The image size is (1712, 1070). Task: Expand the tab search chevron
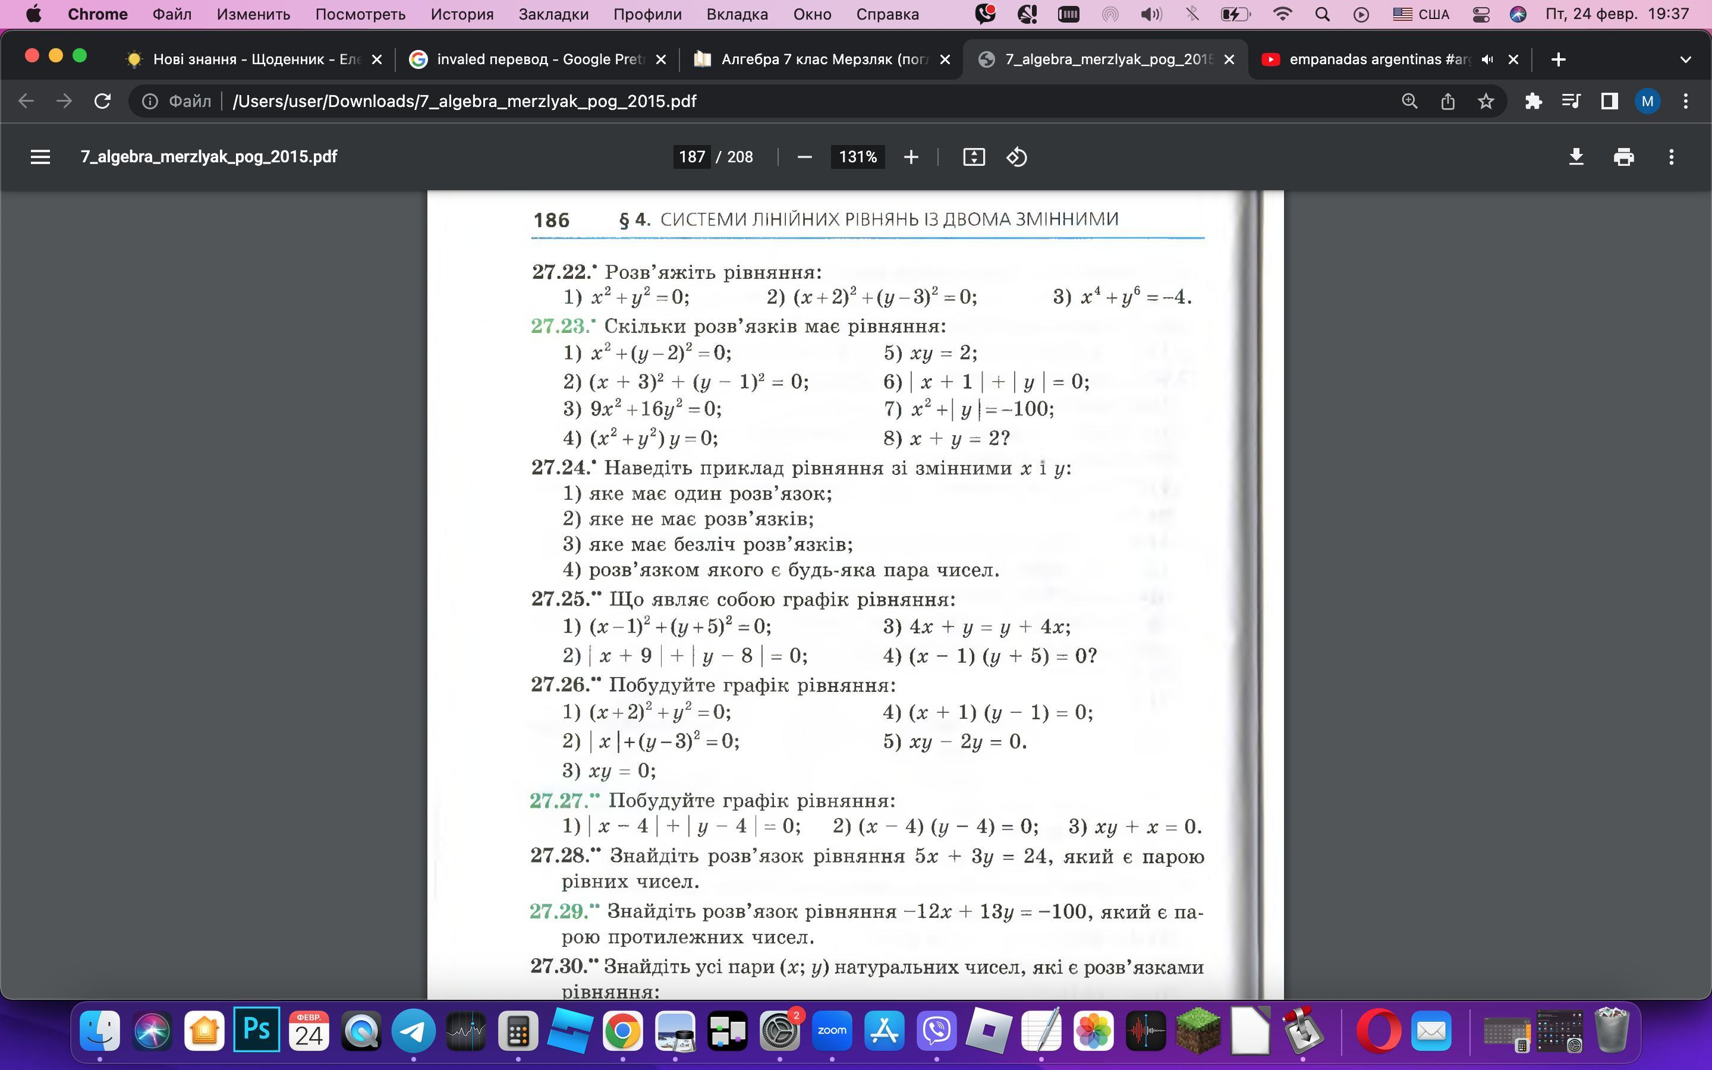point(1685,59)
